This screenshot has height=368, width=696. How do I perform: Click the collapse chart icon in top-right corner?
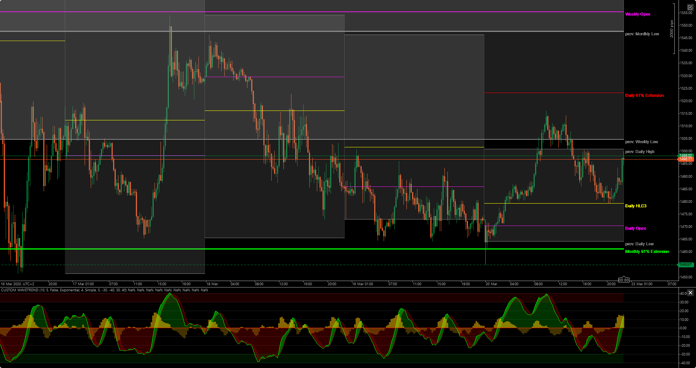click(x=690, y=7)
